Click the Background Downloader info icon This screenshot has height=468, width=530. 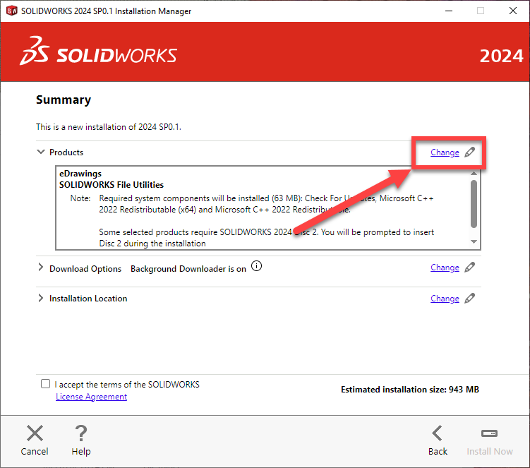pyautogui.click(x=257, y=266)
